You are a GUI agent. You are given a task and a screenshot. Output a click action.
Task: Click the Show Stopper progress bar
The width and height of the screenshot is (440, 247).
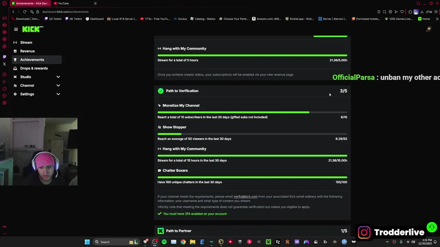(x=252, y=134)
